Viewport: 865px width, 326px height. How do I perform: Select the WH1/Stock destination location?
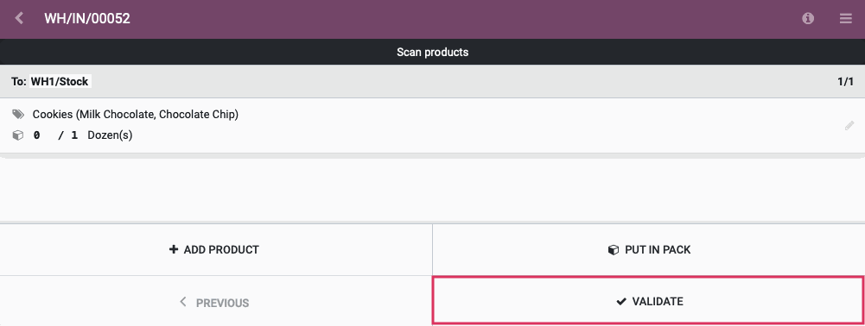pyautogui.click(x=60, y=81)
